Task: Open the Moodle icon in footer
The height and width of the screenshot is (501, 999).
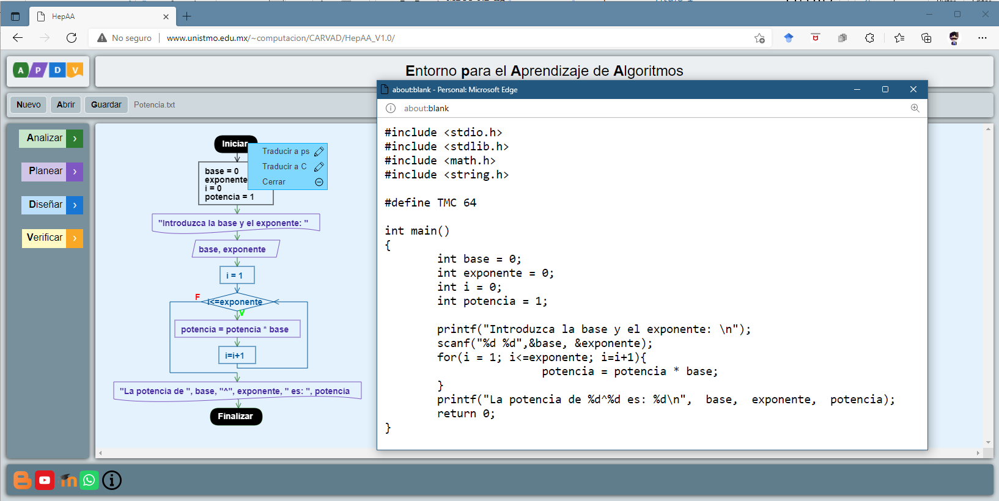Action: click(68, 480)
